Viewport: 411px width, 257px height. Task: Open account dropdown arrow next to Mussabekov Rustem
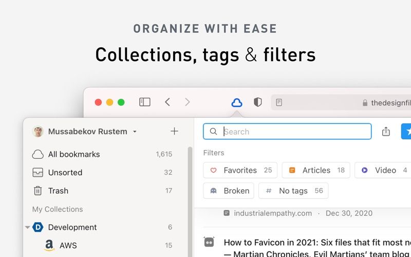click(x=135, y=132)
